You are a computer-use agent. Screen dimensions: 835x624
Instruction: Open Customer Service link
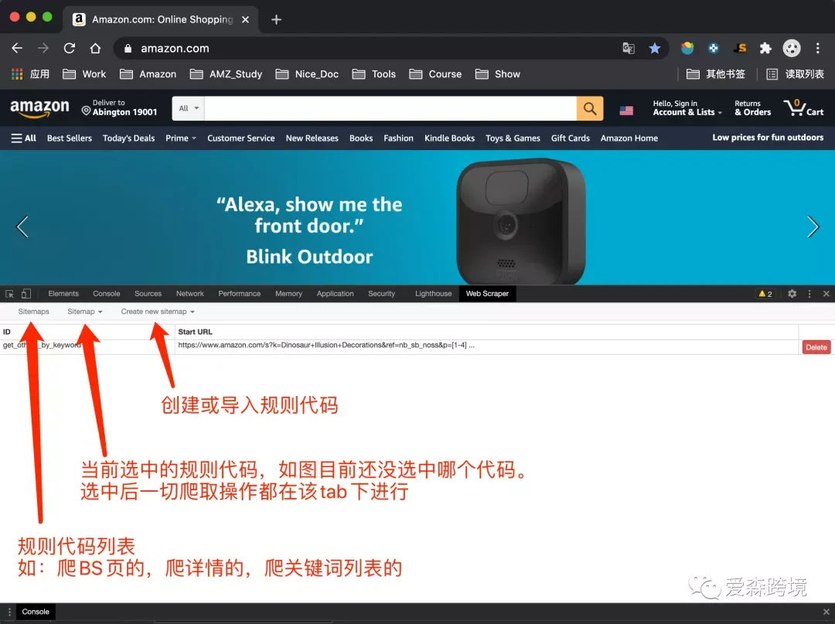[x=241, y=138]
